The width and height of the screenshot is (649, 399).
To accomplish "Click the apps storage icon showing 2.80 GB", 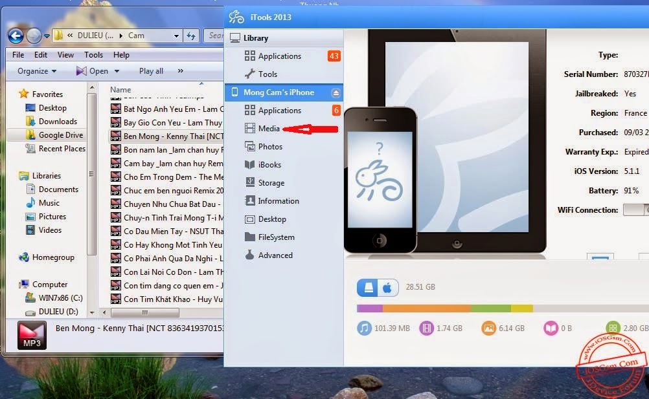I will pyautogui.click(x=613, y=329).
